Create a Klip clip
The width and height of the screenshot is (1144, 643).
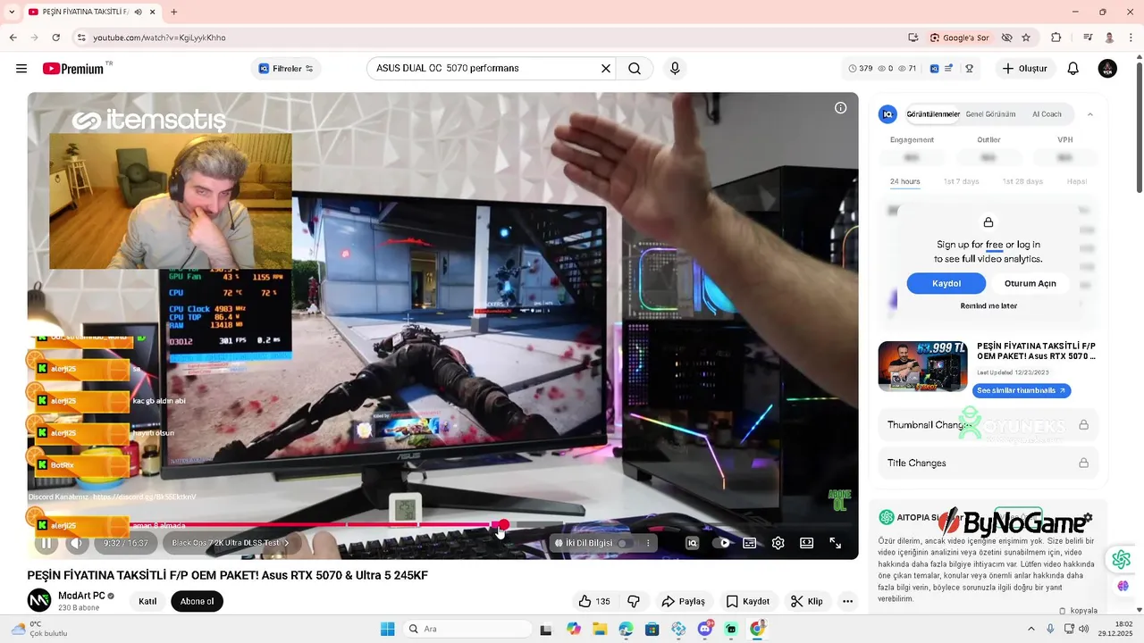coord(807,601)
